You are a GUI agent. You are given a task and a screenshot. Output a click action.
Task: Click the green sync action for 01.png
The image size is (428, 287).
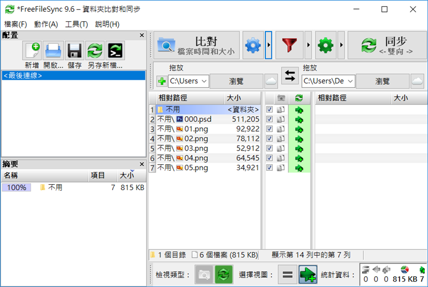point(299,130)
